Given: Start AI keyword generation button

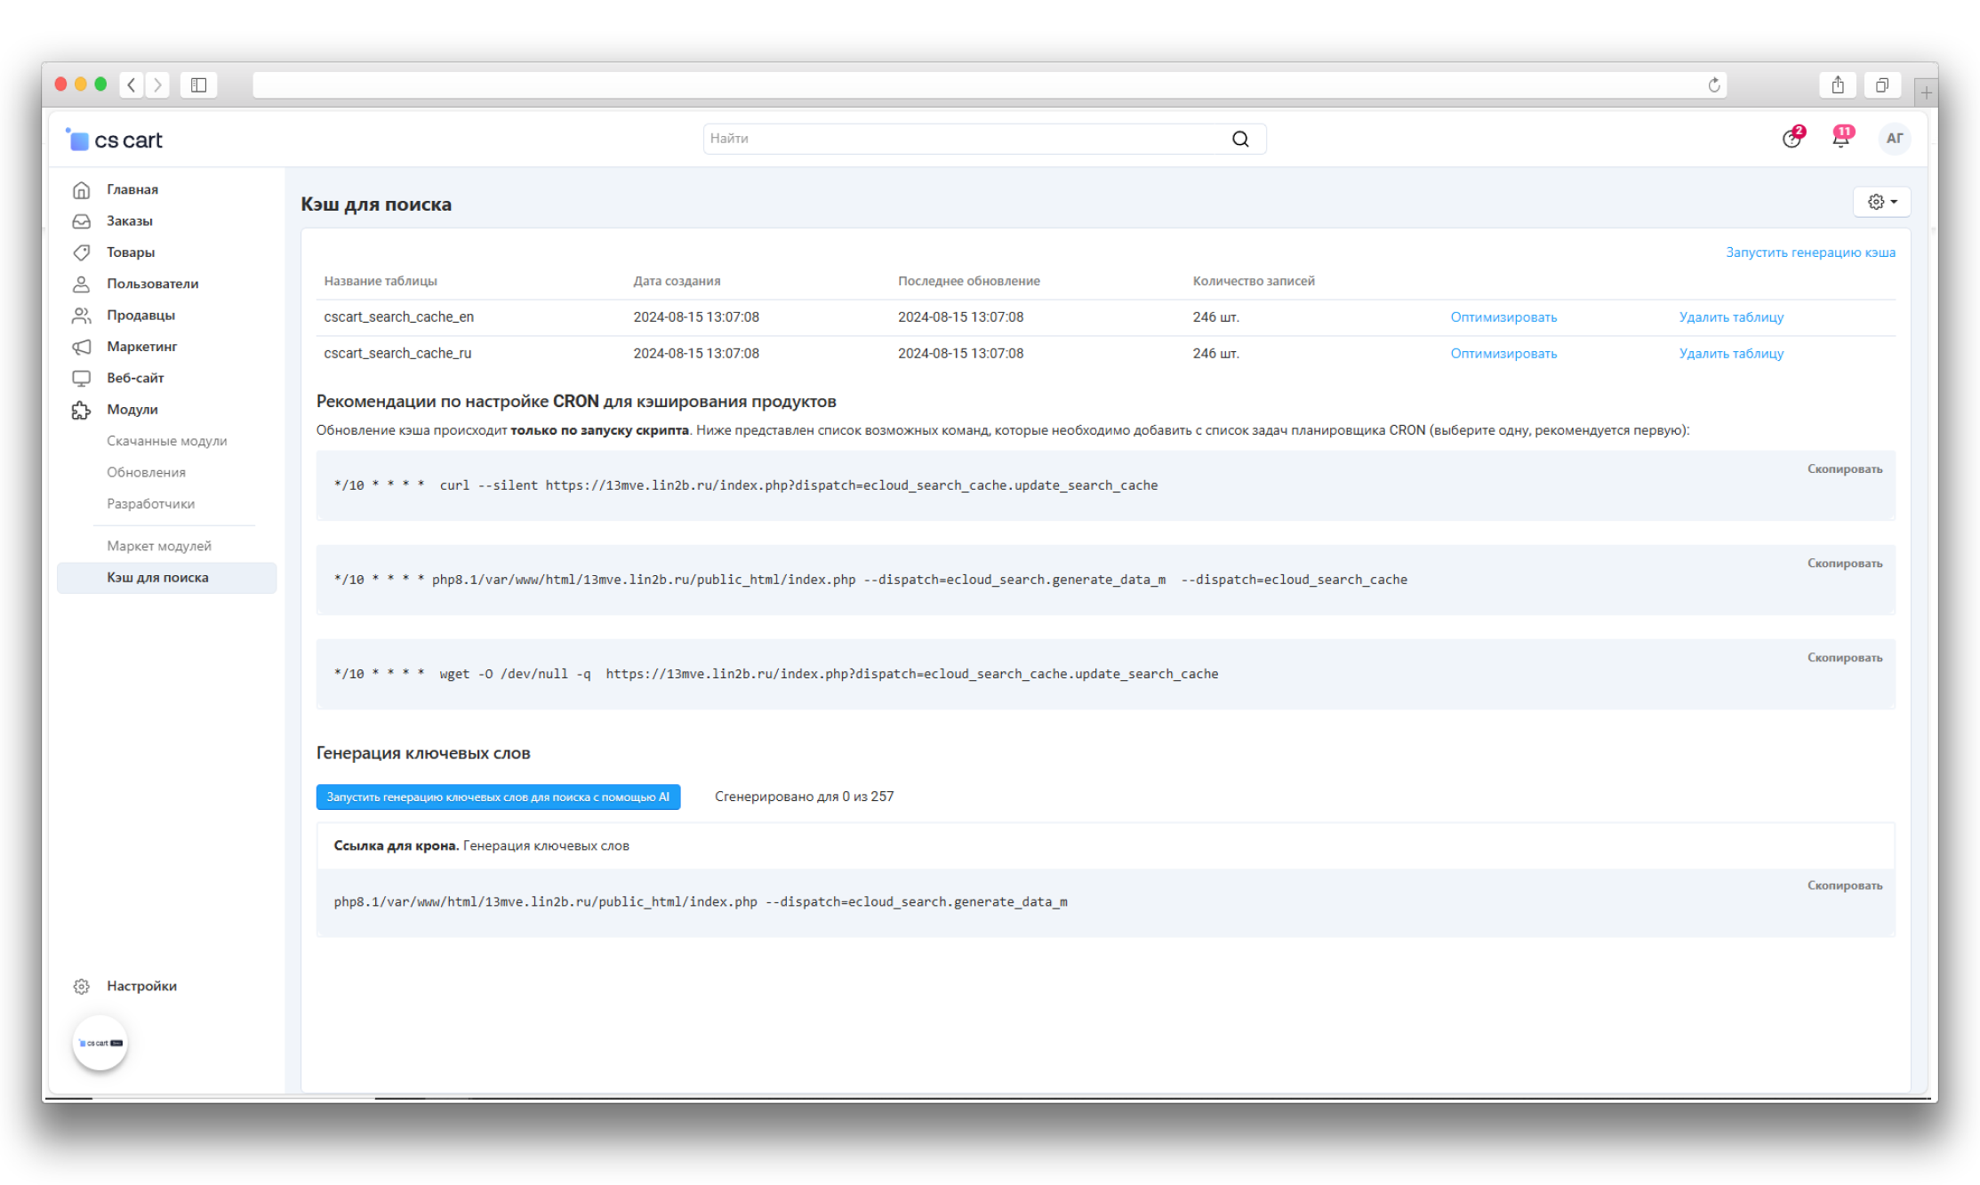Looking at the screenshot, I should point(498,797).
